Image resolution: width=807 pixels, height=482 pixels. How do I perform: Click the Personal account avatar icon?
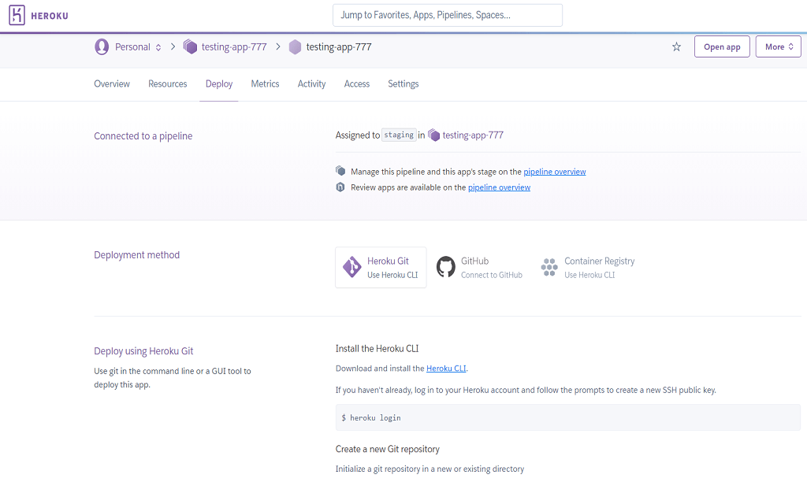click(102, 46)
